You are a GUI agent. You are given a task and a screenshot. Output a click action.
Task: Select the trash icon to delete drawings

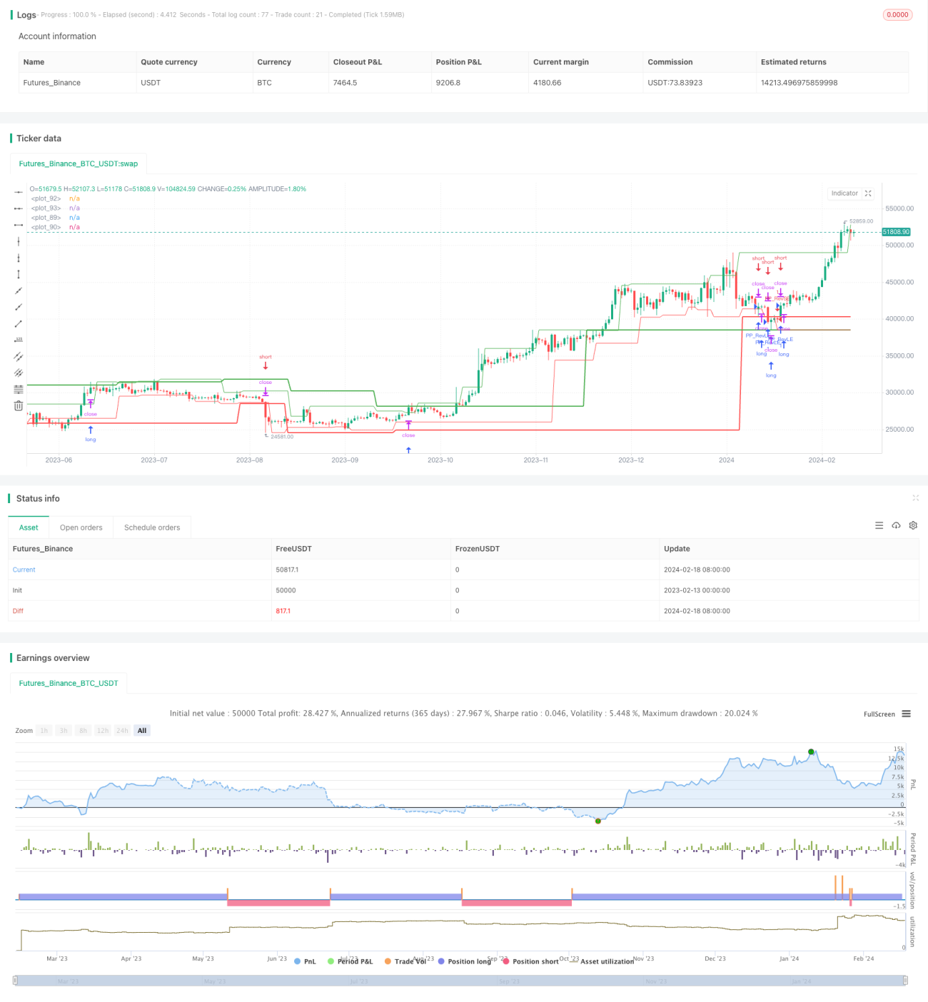(19, 405)
